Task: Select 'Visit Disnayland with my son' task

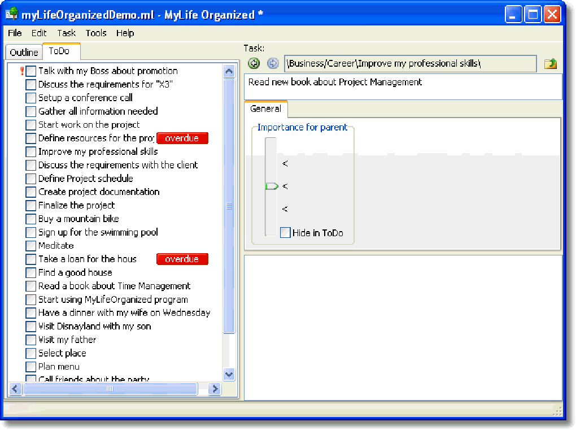Action: pos(95,327)
